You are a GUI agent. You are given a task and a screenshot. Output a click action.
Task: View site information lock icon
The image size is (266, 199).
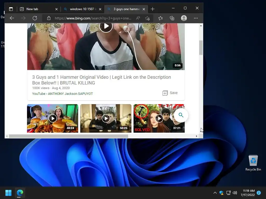coord(49,18)
